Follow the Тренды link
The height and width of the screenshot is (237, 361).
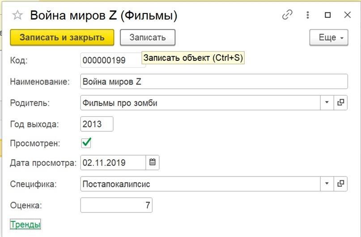tap(25, 224)
